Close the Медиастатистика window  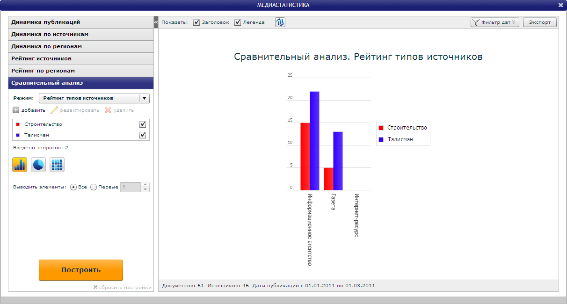click(560, 5)
